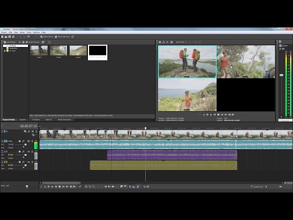Select the Media Bins folder
The width and height of the screenshot is (293, 220).
click(x=12, y=48)
